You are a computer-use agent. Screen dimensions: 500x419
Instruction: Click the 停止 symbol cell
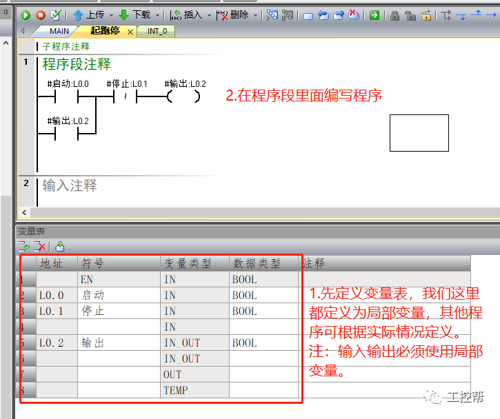tap(119, 311)
